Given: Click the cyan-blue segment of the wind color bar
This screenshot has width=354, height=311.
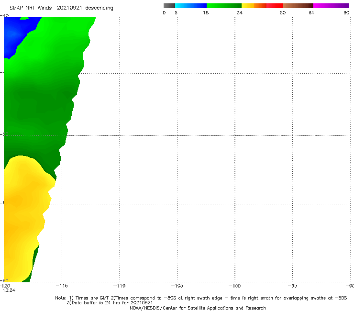Looking at the screenshot, I should pyautogui.click(x=191, y=6).
